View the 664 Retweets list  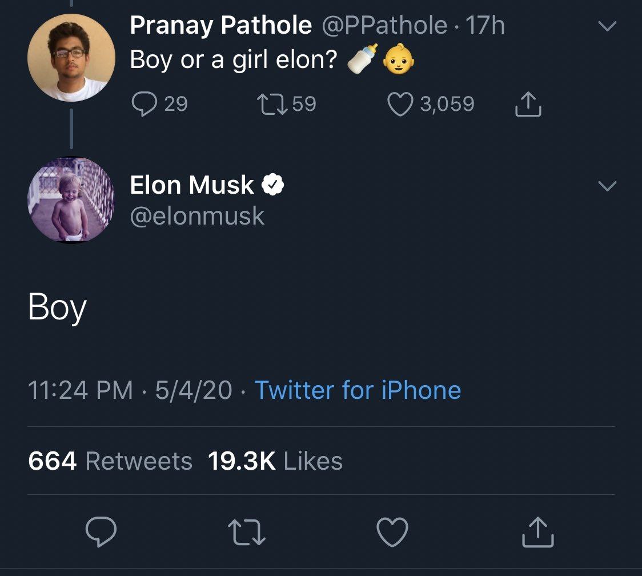coord(110,461)
